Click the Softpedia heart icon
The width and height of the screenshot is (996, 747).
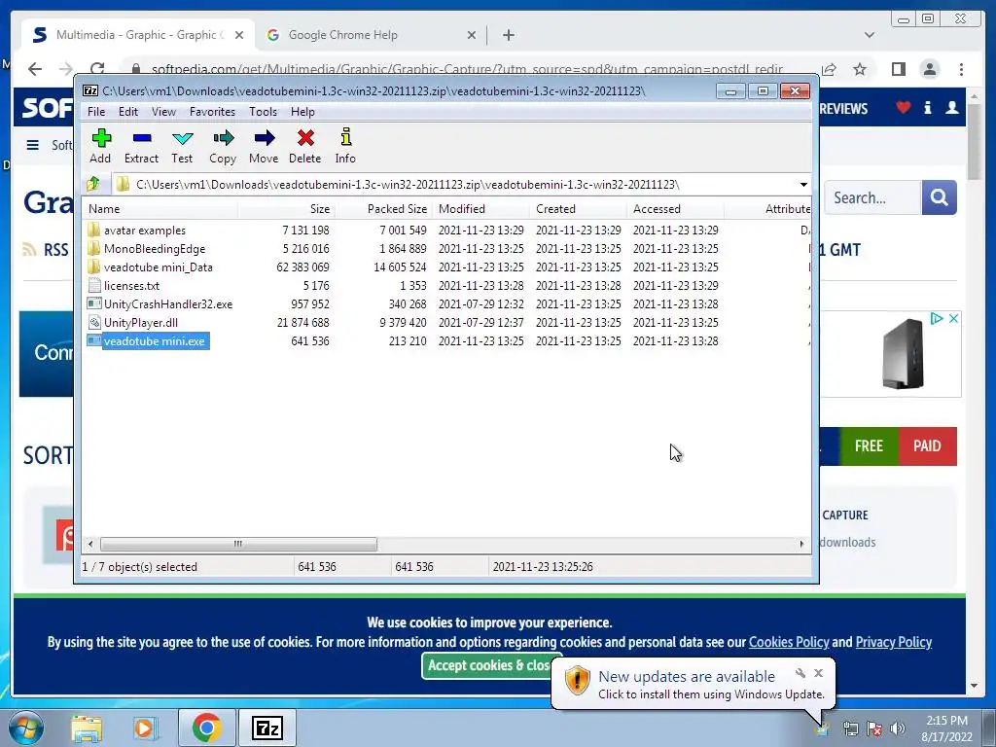903,107
